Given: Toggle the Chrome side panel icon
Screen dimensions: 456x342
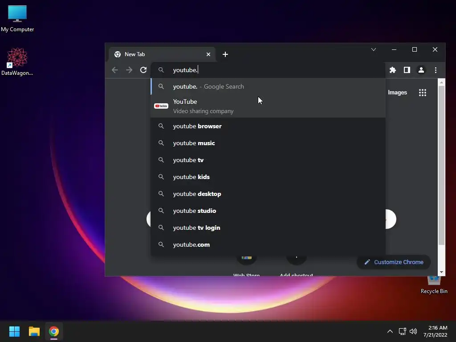Looking at the screenshot, I should tap(407, 70).
